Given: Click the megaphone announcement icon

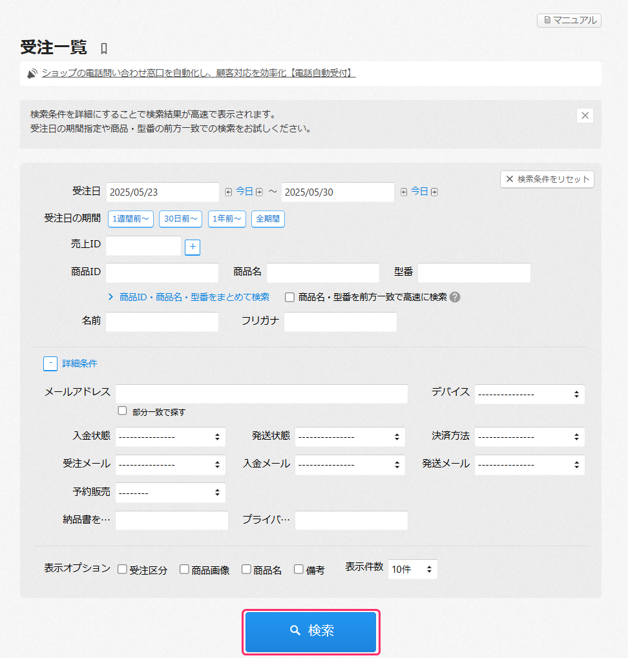Looking at the screenshot, I should point(32,74).
